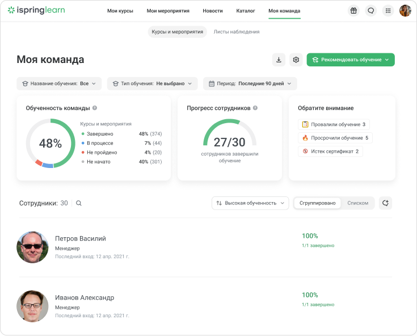Image resolution: width=417 pixels, height=336 pixels.
Task: Switch view to Сгруппировано
Action: click(317, 203)
